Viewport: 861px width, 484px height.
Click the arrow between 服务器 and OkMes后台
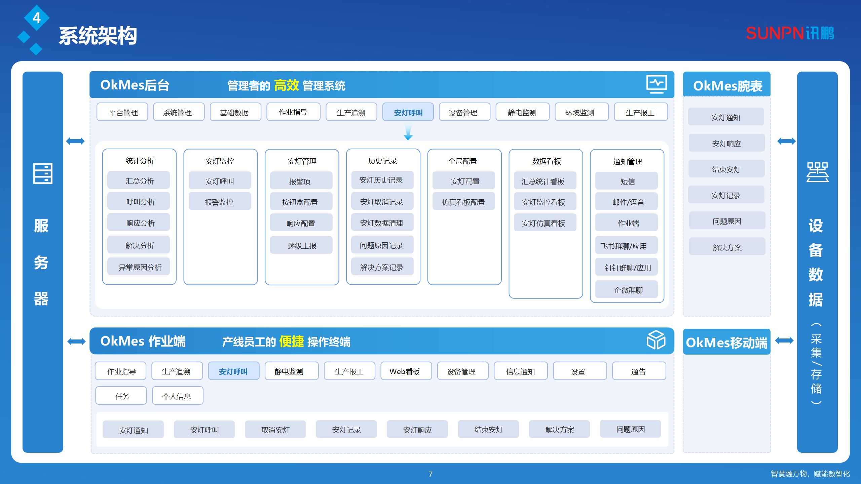point(76,141)
